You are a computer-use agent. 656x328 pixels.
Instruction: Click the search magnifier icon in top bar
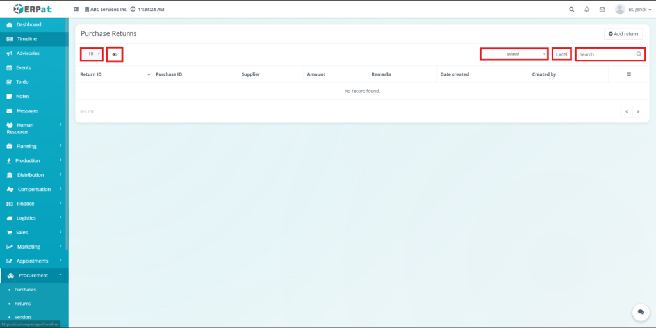click(571, 10)
